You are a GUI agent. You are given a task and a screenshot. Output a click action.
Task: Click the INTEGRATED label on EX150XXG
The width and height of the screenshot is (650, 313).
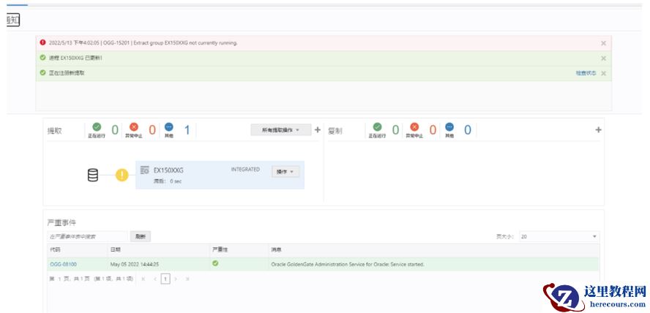tap(245, 170)
